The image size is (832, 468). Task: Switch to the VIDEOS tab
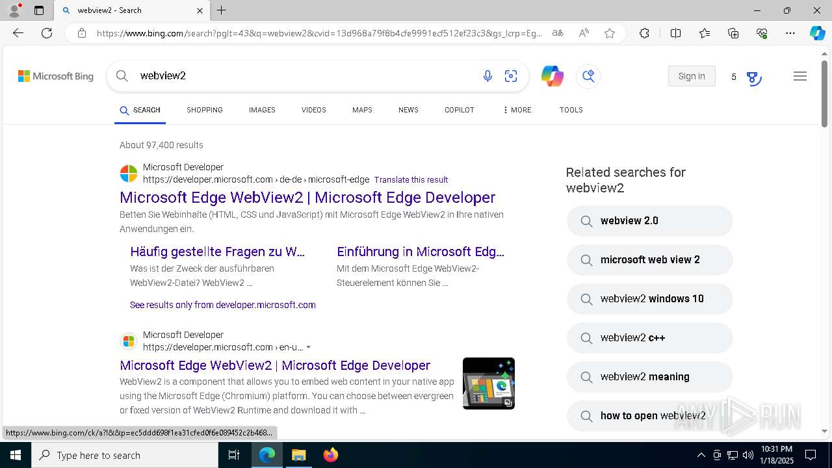point(314,110)
